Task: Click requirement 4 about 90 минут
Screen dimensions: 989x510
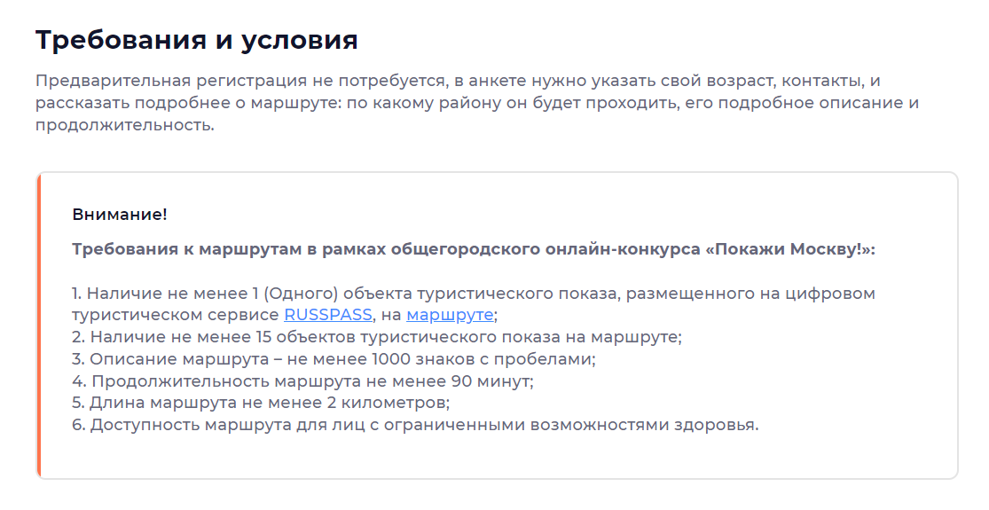Action: click(302, 381)
